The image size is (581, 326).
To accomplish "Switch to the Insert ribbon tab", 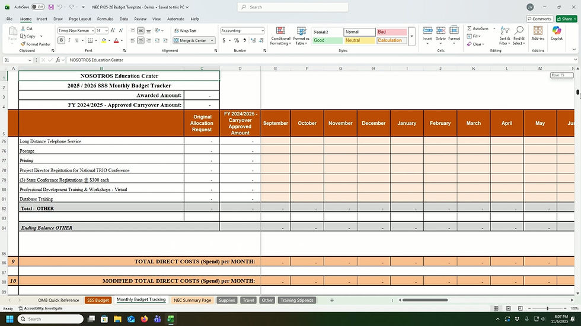I will click(42, 19).
